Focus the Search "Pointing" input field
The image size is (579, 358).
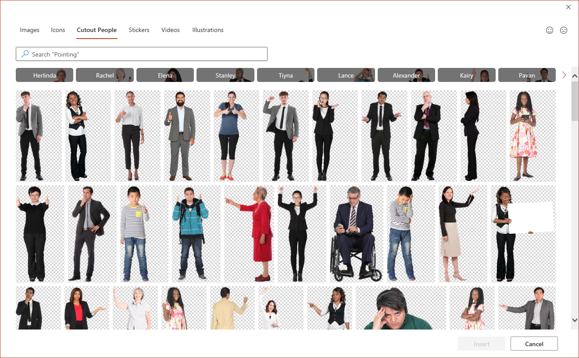[142, 54]
